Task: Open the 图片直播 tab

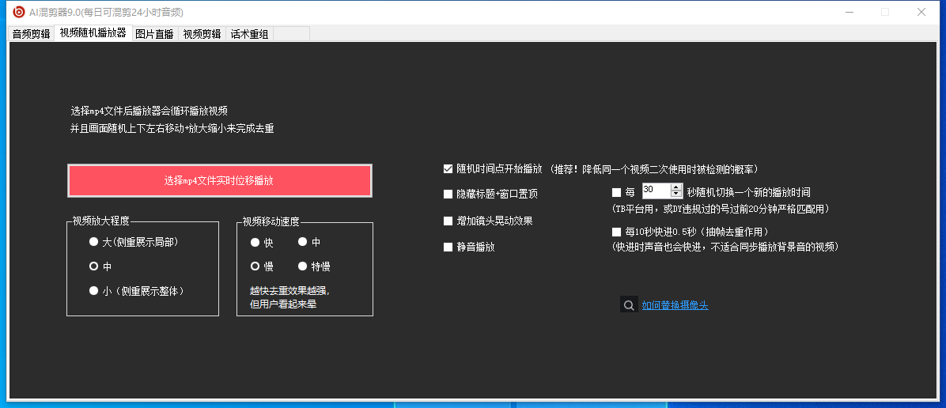Action: click(x=154, y=34)
